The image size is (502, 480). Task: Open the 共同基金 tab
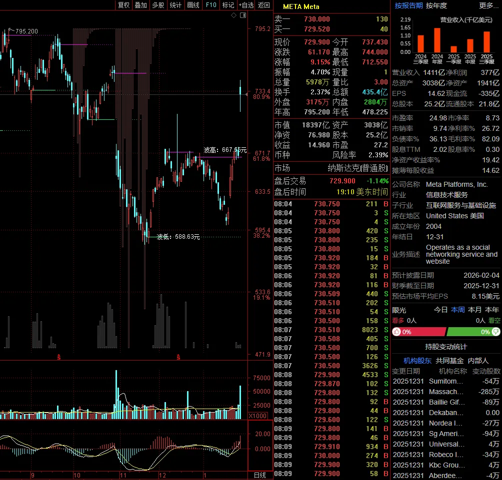coord(449,361)
